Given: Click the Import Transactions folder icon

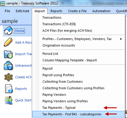Looking at the screenshot, I should (x=8, y=54).
